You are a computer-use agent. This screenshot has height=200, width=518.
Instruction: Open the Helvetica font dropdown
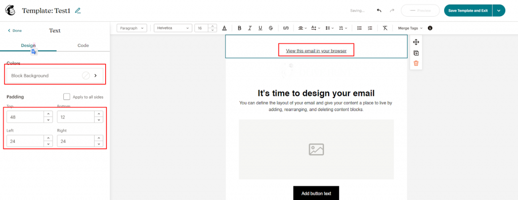pyautogui.click(x=173, y=28)
